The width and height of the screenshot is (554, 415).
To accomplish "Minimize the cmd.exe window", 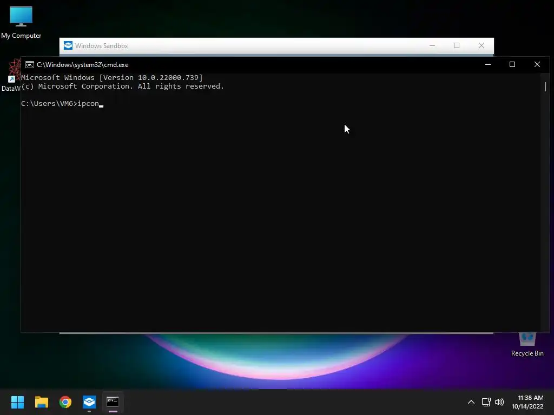I will 488,65.
